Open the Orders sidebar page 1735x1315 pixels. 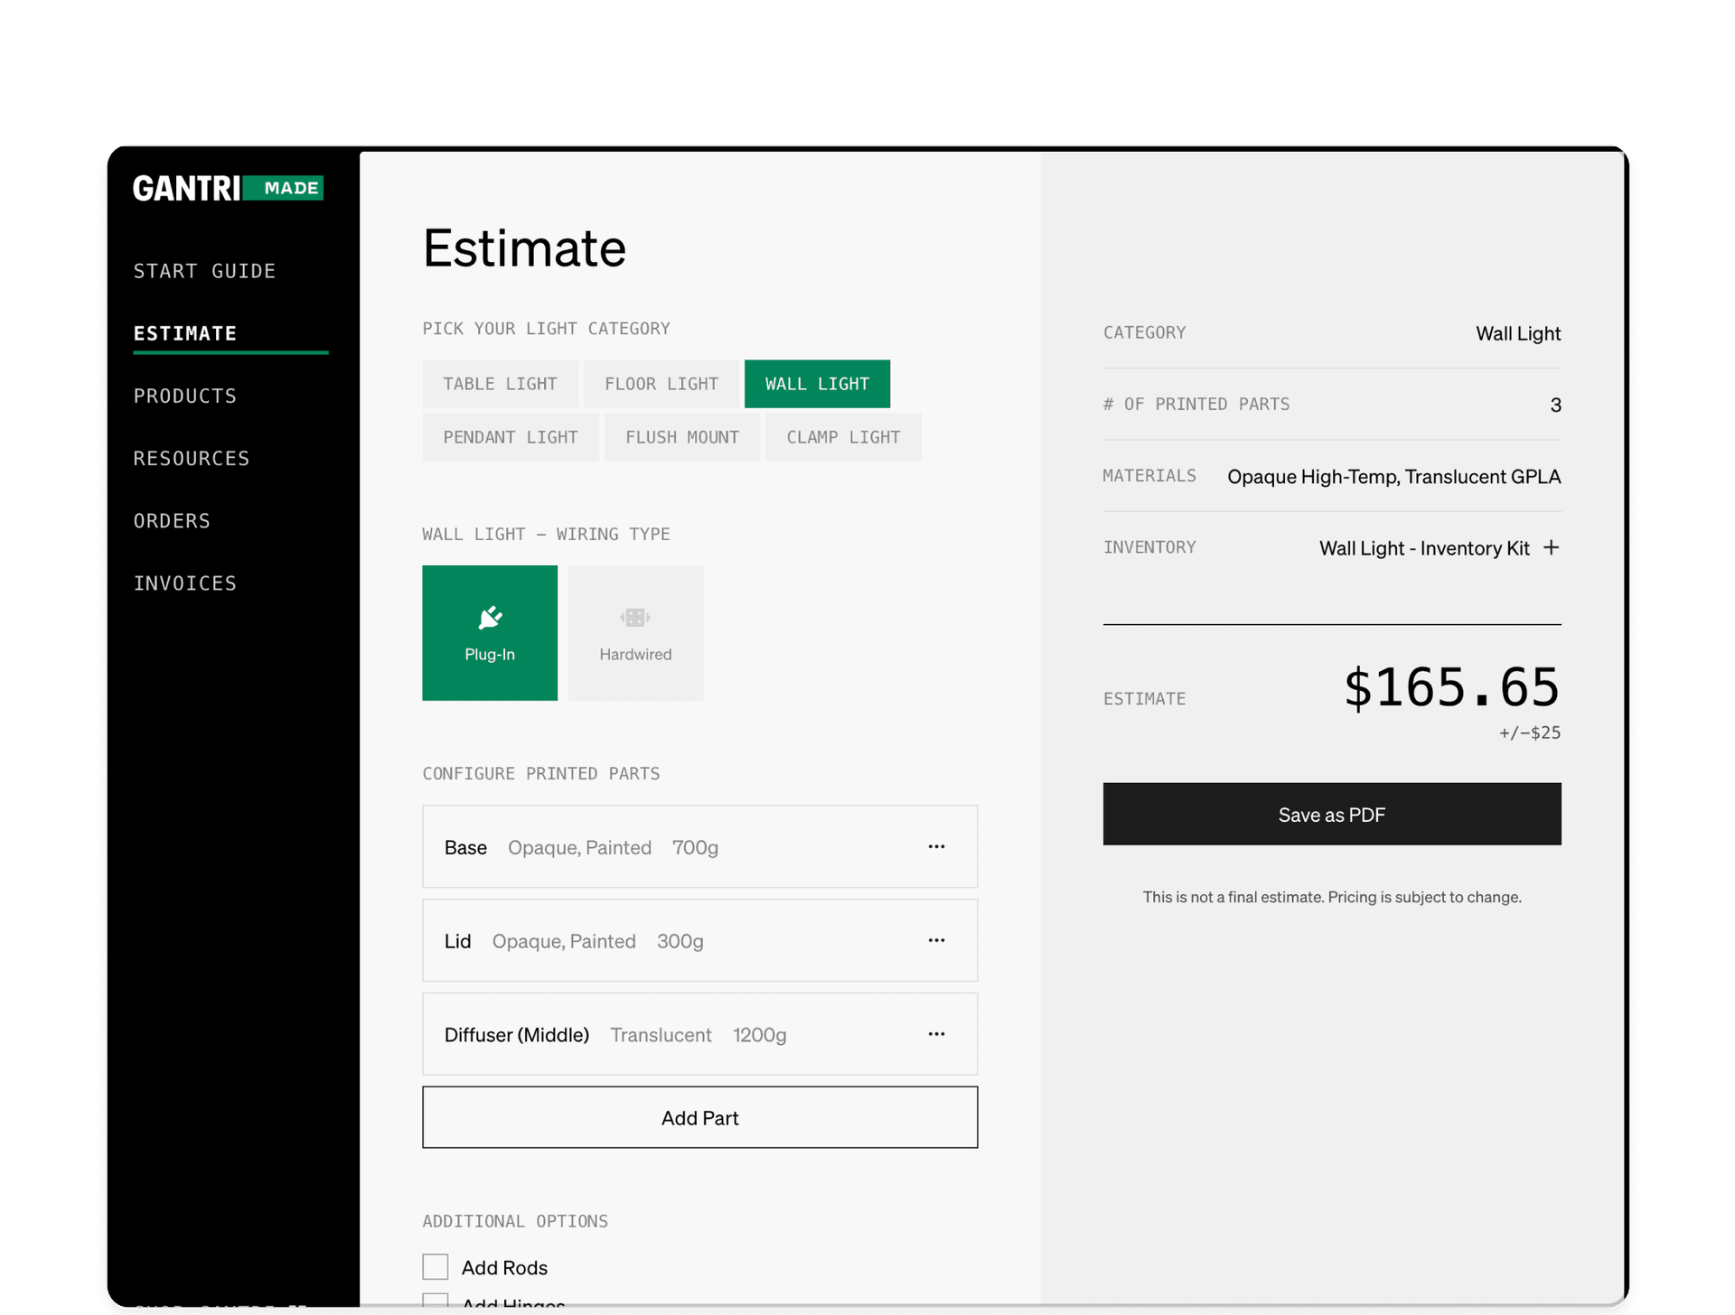pyautogui.click(x=172, y=521)
